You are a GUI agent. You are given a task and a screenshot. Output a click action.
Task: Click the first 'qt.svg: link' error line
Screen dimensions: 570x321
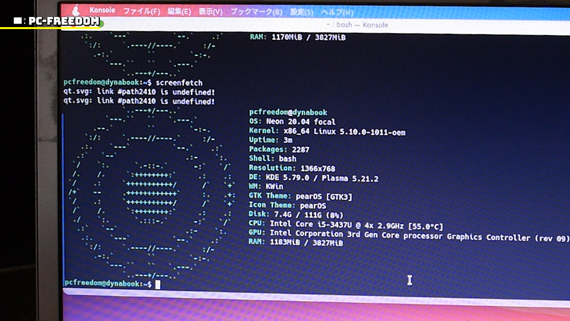coord(139,92)
